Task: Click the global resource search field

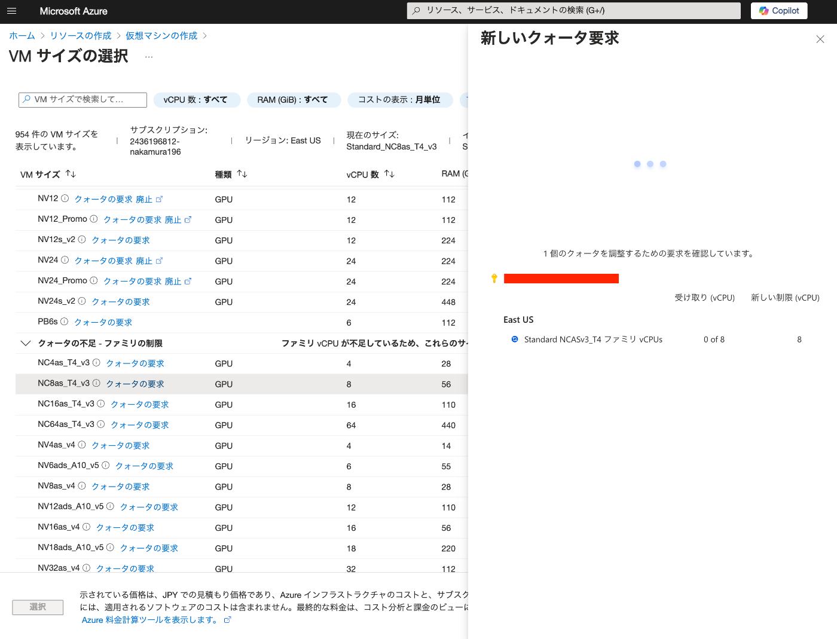Action: pyautogui.click(x=574, y=10)
